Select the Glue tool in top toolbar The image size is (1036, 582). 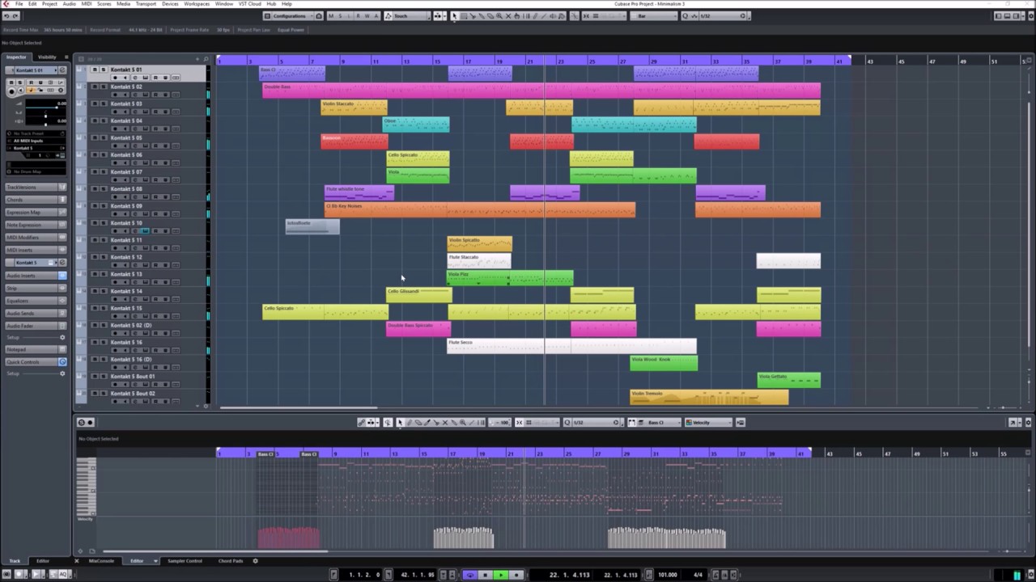tap(482, 16)
